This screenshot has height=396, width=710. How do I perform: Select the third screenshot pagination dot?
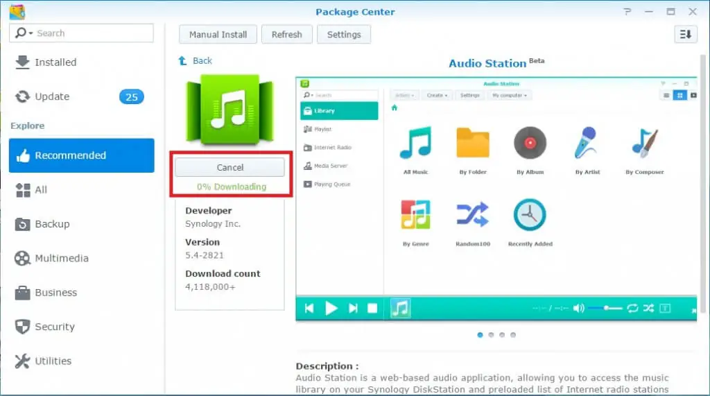pyautogui.click(x=502, y=335)
